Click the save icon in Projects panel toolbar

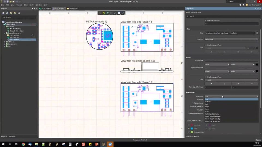point(3,13)
